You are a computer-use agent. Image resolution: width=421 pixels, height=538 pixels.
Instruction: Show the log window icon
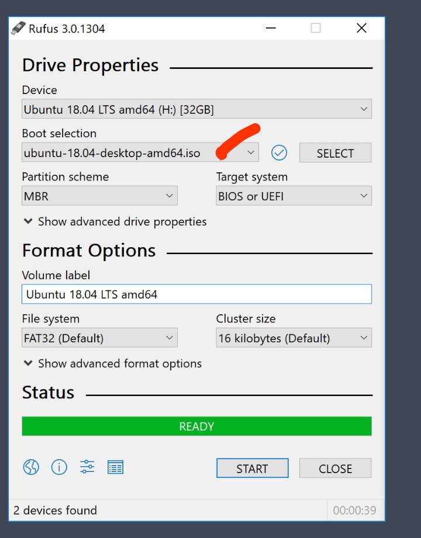115,467
